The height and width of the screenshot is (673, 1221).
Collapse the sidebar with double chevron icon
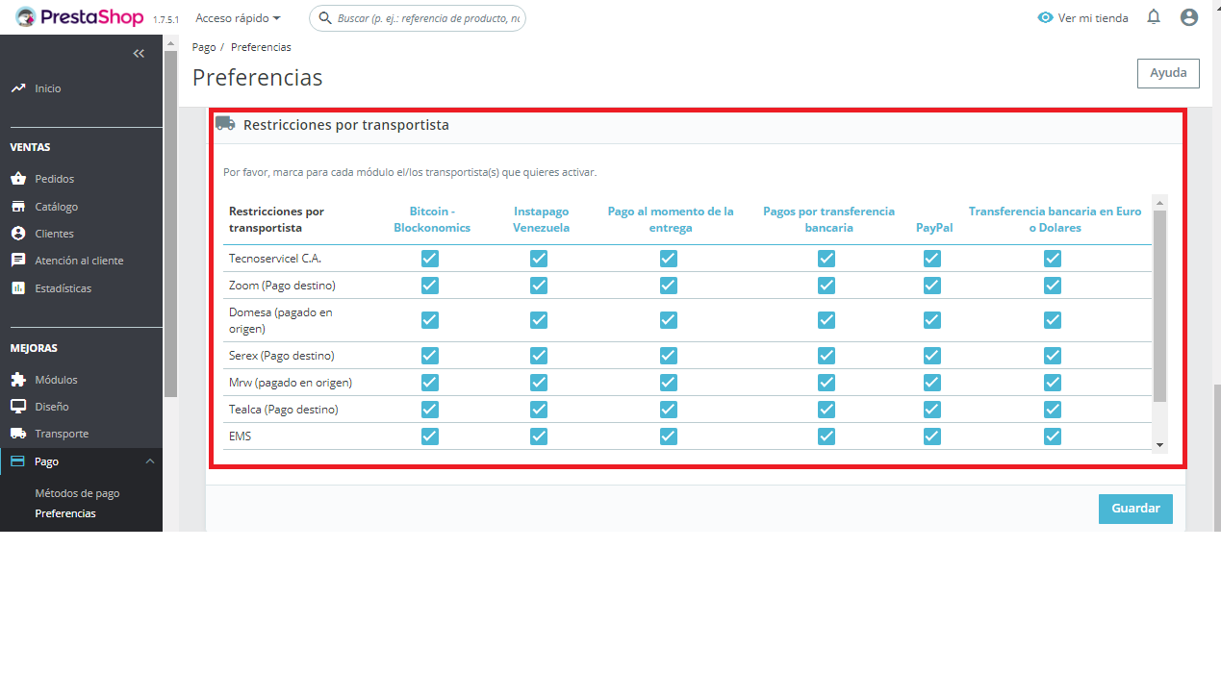(139, 53)
